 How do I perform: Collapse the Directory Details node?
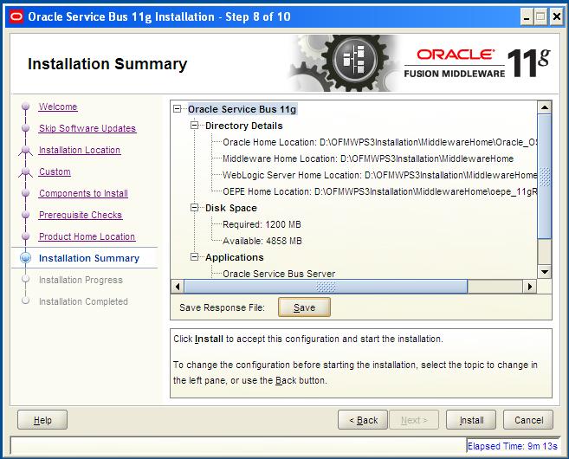(x=195, y=126)
